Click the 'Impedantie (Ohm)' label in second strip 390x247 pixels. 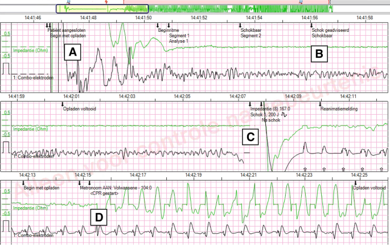tap(30, 129)
